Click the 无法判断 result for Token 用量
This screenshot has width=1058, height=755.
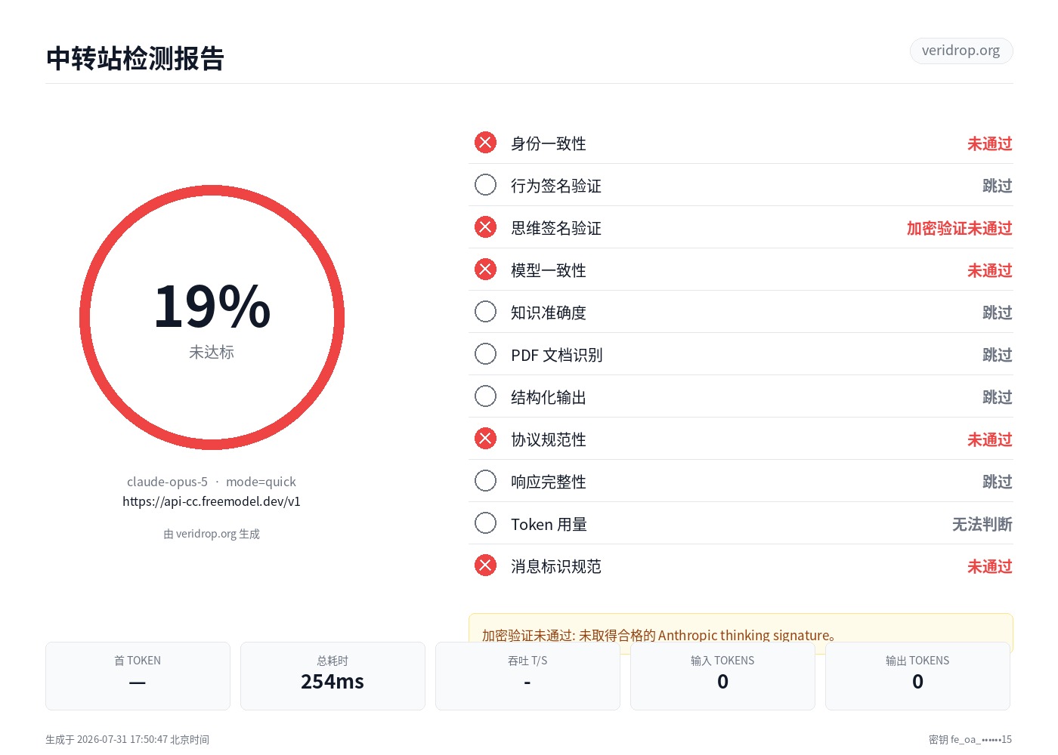(x=982, y=524)
